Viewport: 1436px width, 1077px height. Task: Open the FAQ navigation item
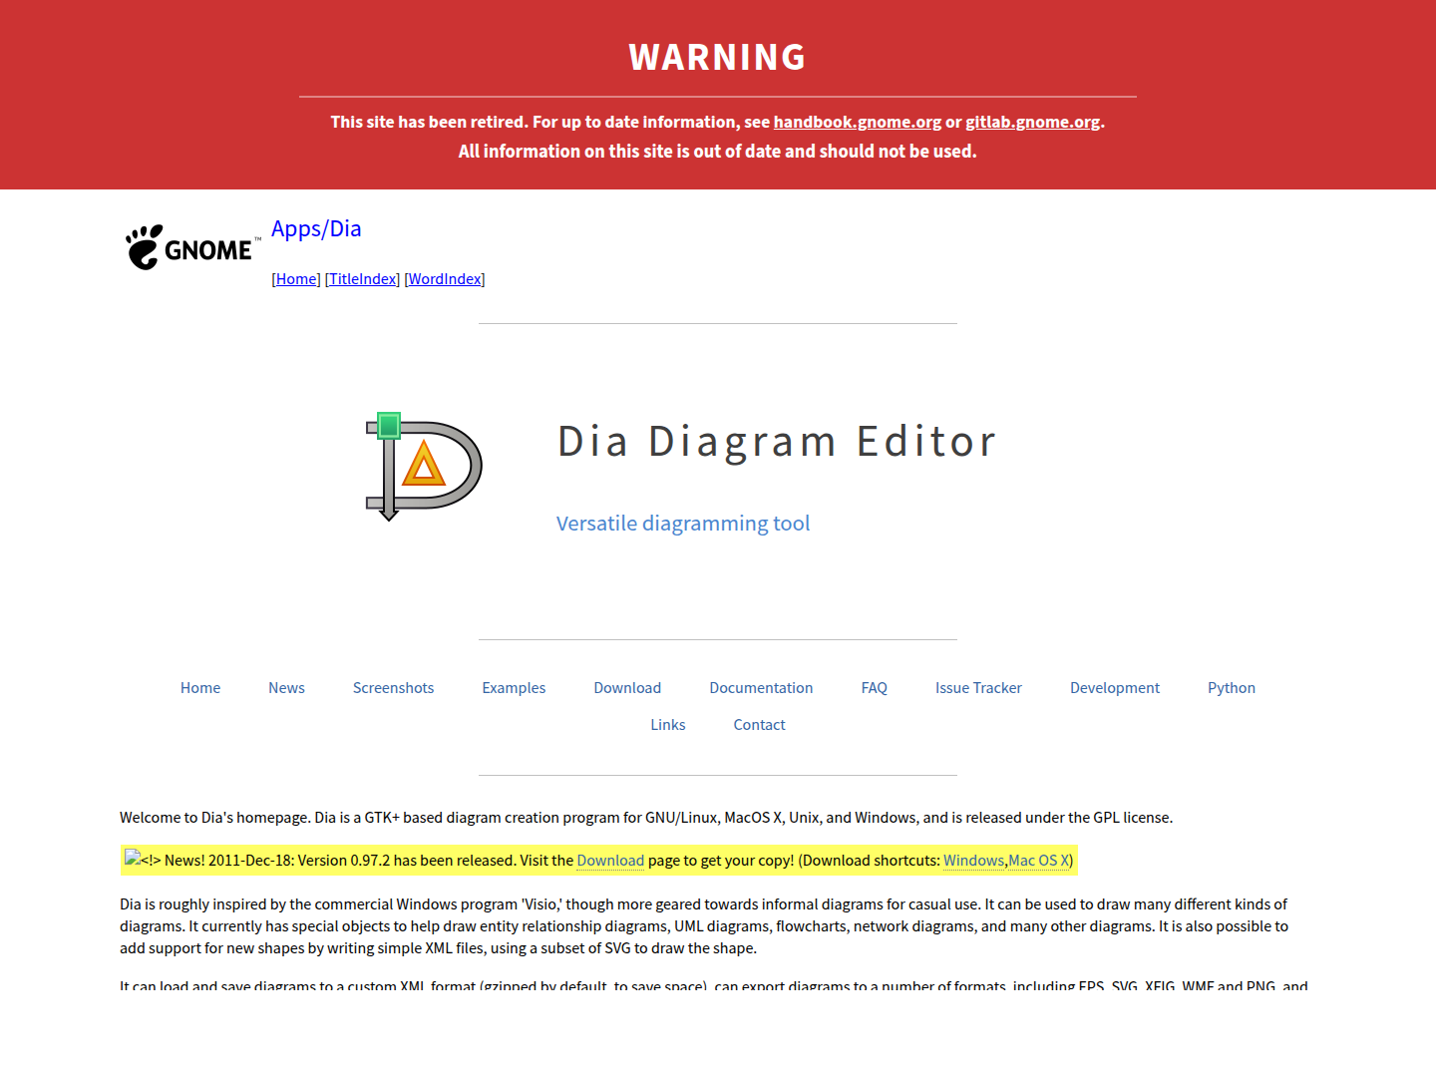coord(875,688)
